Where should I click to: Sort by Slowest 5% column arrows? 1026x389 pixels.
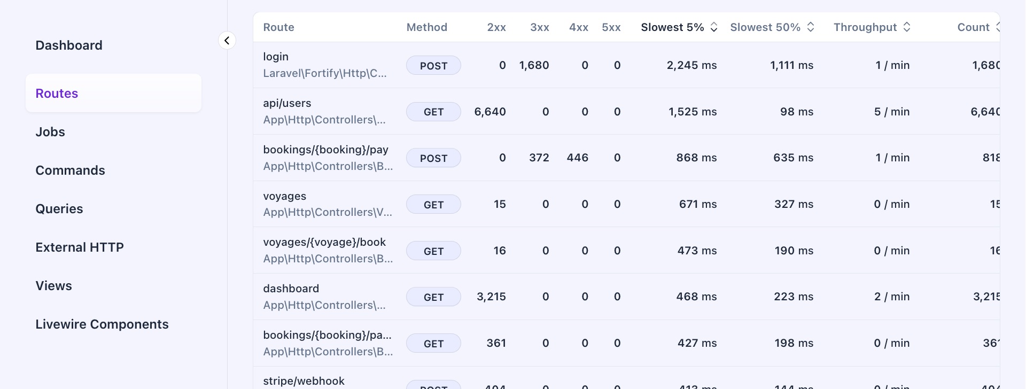click(713, 27)
